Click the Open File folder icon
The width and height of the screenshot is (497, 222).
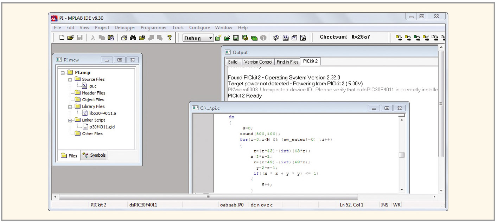[x=70, y=38]
